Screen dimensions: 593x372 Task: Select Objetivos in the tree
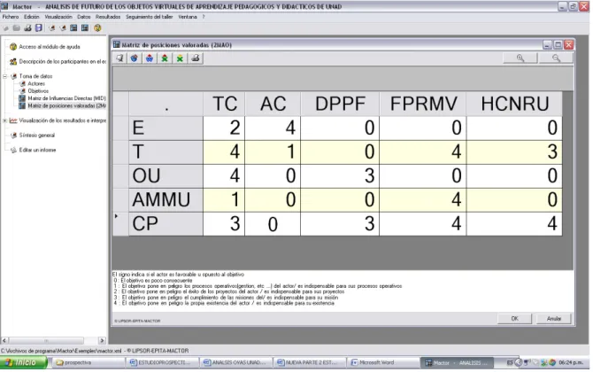38,91
